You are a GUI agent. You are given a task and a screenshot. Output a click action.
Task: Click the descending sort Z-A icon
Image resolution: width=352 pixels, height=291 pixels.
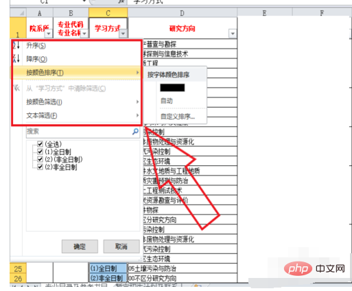click(x=16, y=58)
